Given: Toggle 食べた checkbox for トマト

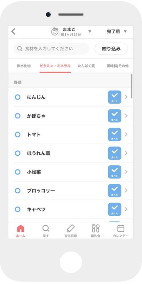Looking at the screenshot, I should pos(115,134).
